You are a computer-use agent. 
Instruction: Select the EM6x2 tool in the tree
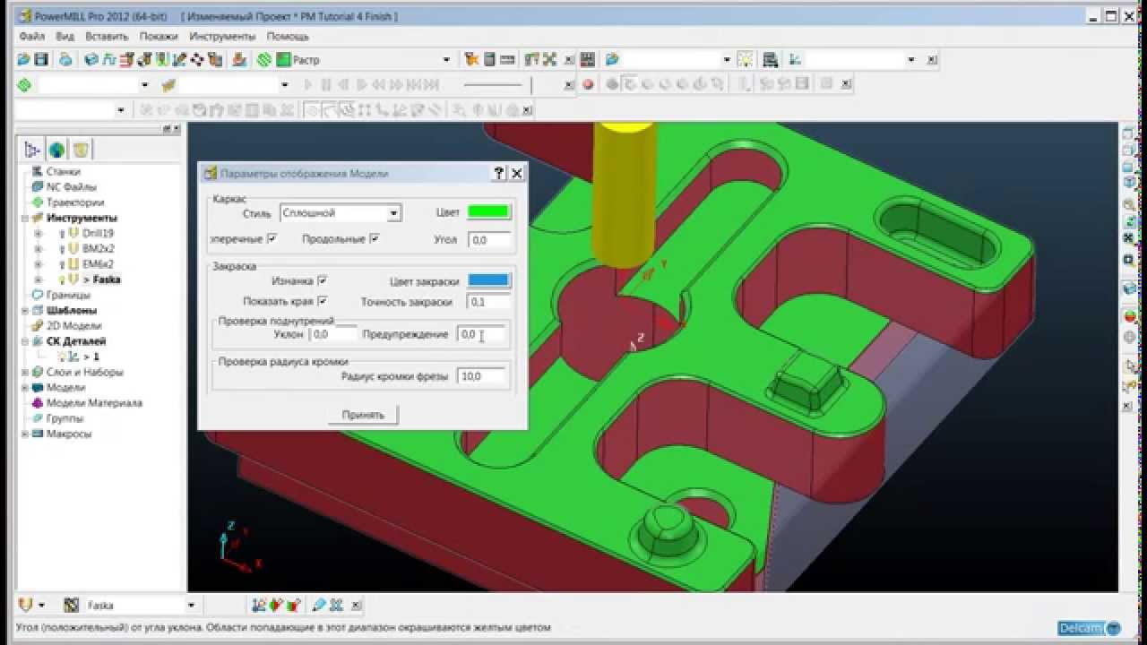(98, 264)
